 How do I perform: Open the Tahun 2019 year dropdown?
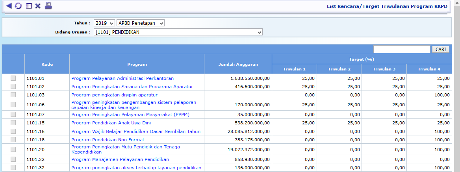click(x=104, y=23)
